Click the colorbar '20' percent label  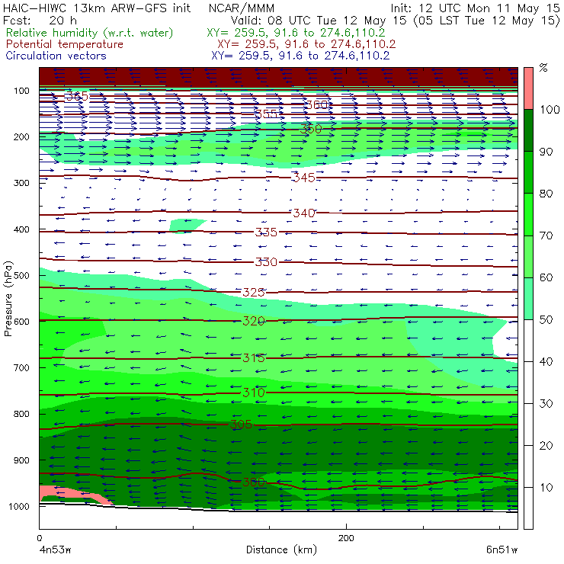[x=546, y=446]
